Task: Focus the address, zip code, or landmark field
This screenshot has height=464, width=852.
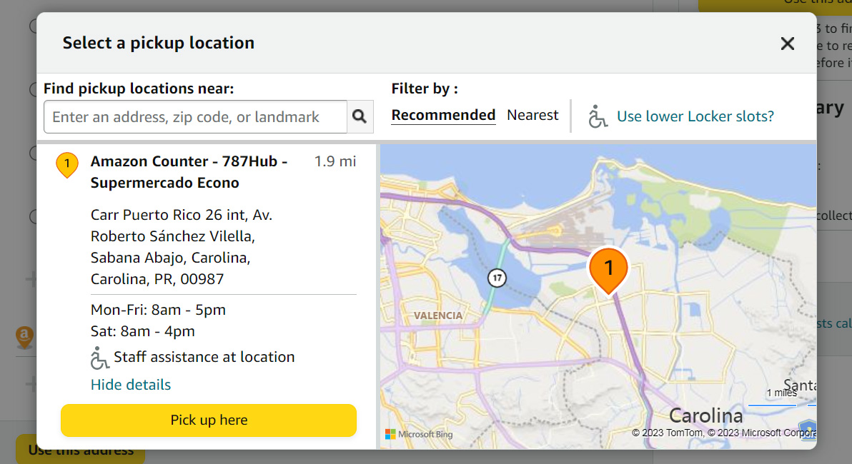Action: click(195, 116)
